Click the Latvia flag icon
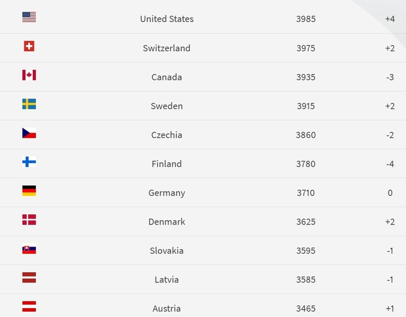Screen dimensions: 406x317 coord(29,278)
